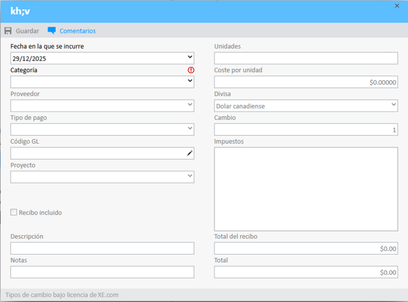This screenshot has width=408, height=302.
Task: Expand the Tipo de pago dropdown
Action: [190, 130]
